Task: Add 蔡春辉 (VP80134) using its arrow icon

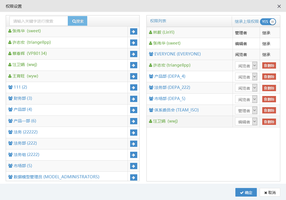Action: pos(134,54)
